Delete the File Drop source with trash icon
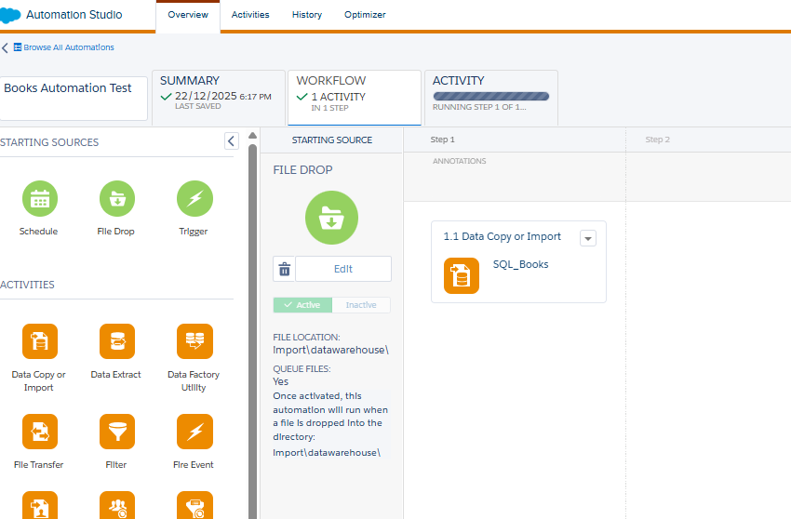 coord(285,269)
